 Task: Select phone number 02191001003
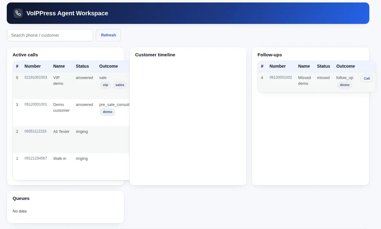(x=36, y=77)
